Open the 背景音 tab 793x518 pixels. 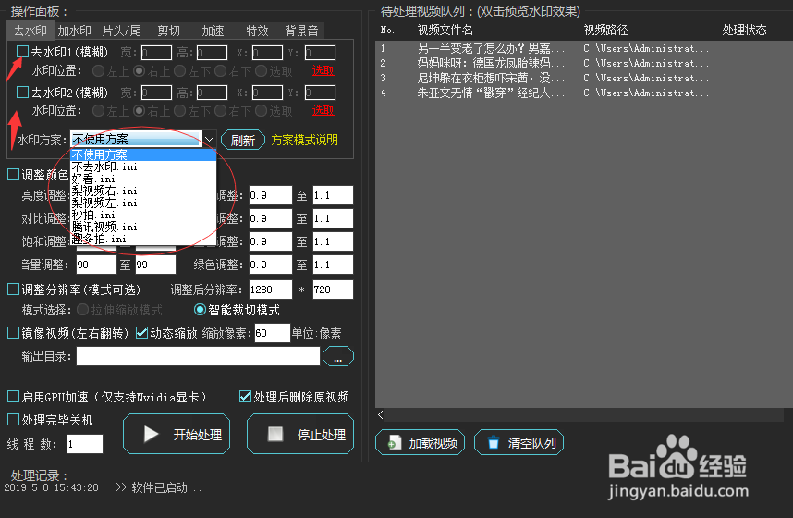[302, 31]
